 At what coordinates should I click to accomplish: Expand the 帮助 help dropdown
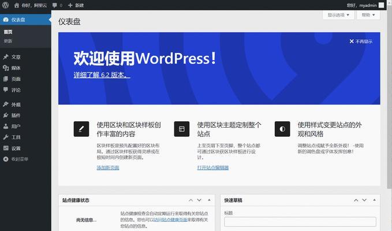click(368, 15)
